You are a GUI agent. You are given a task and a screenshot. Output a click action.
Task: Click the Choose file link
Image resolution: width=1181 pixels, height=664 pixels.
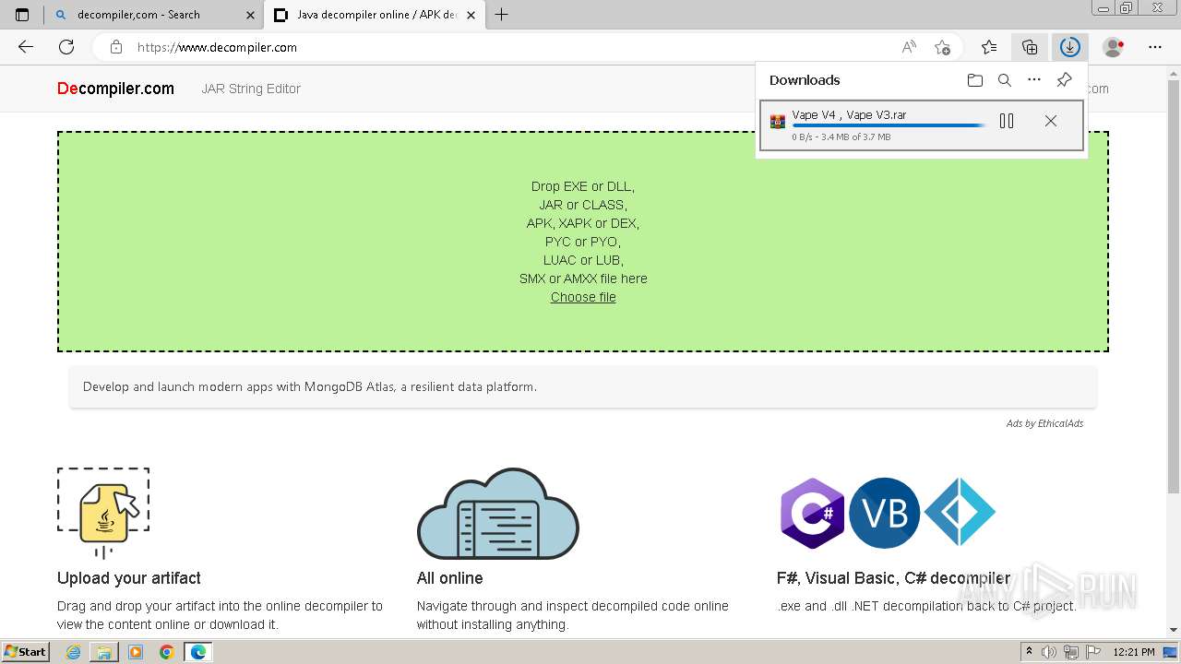point(583,297)
